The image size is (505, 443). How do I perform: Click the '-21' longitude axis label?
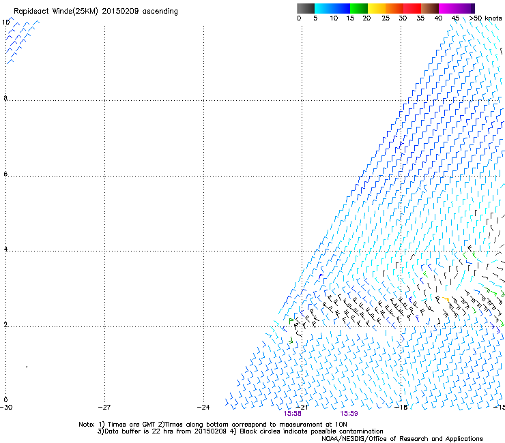(302, 408)
